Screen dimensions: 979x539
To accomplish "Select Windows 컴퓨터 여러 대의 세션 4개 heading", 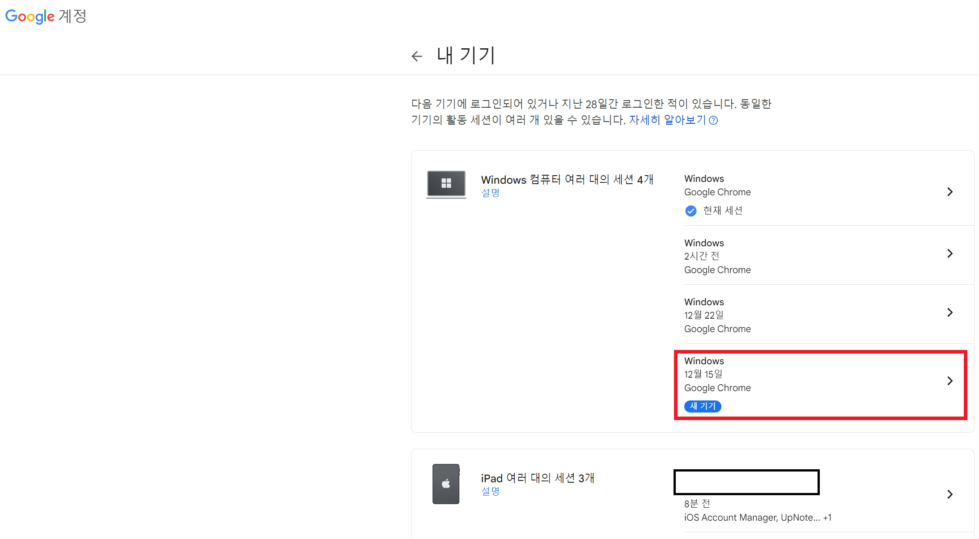I will point(567,180).
